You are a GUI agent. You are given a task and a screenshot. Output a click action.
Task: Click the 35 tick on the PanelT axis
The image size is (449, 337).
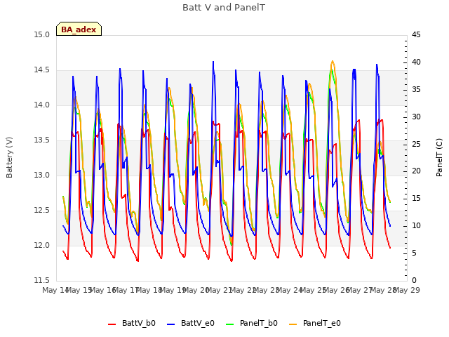coord(416,89)
